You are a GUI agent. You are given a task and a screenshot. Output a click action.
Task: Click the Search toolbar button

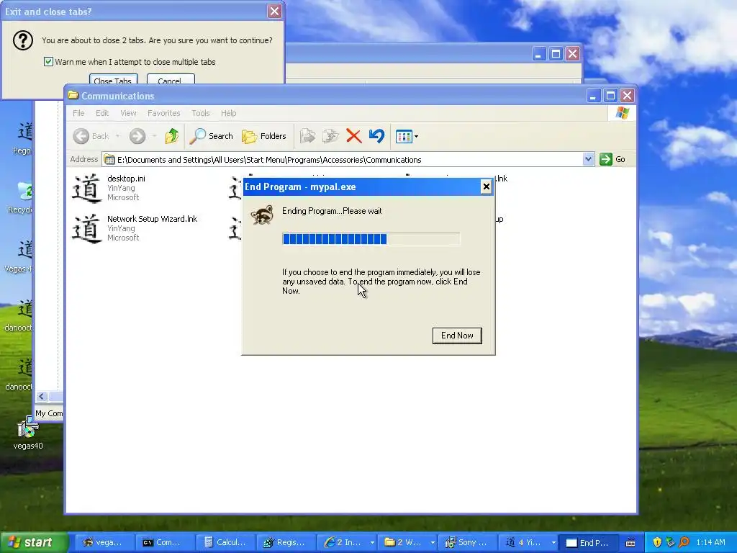(x=211, y=136)
